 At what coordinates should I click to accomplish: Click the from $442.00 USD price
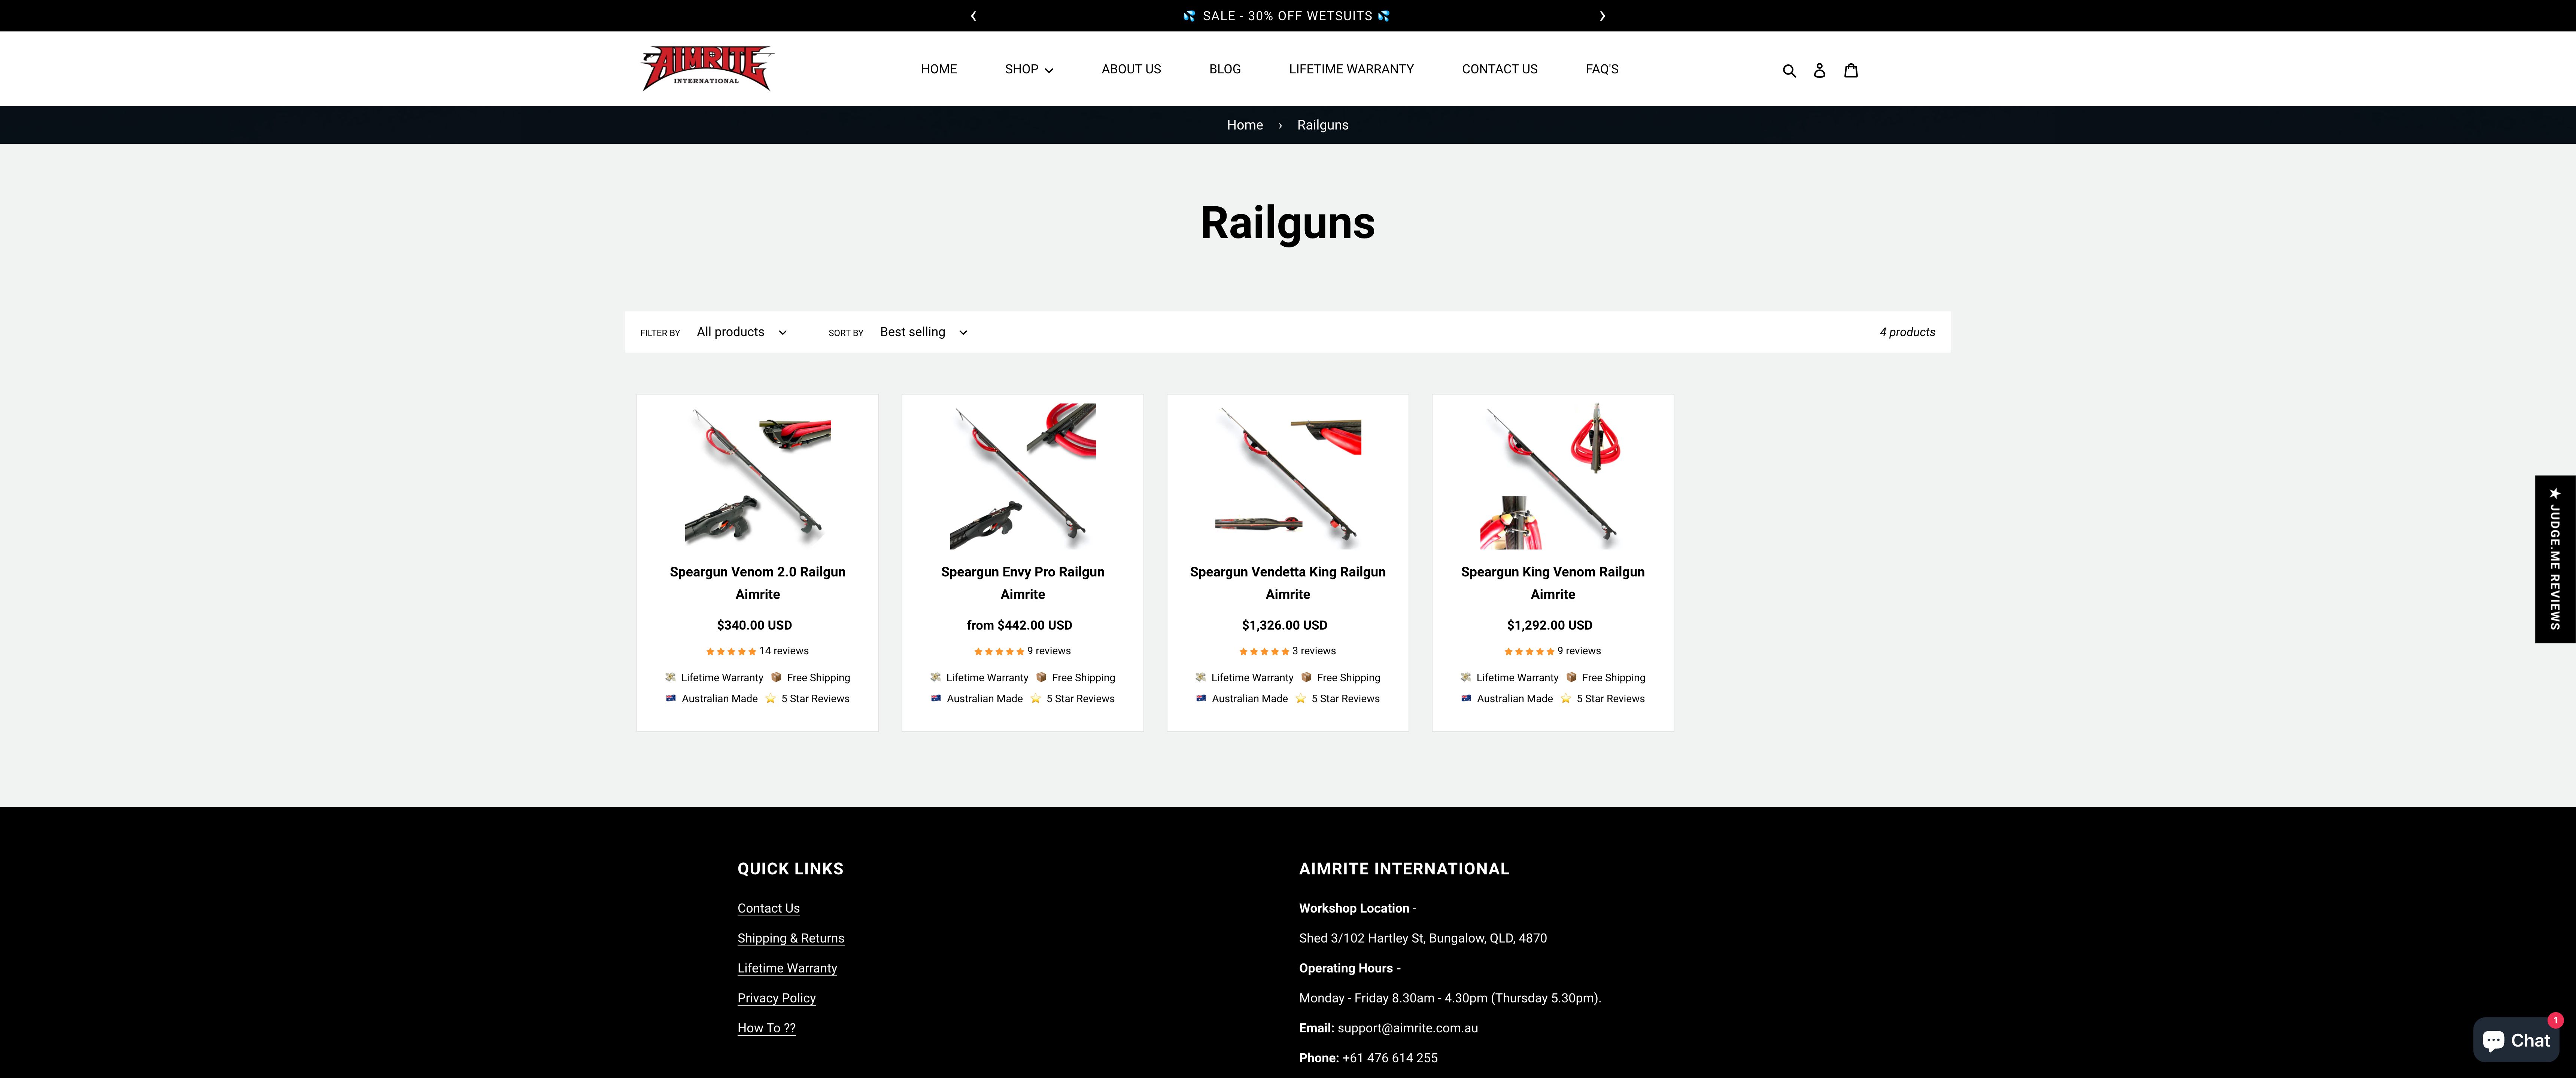pos(1019,625)
